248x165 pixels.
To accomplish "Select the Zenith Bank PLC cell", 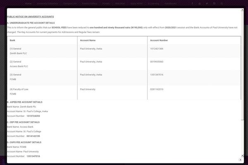I will 42,51.
